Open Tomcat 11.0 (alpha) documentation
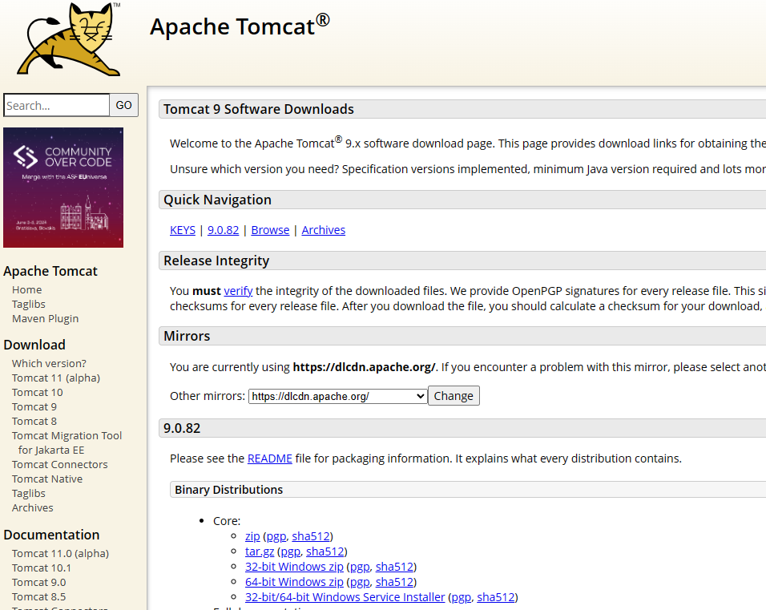 (60, 553)
